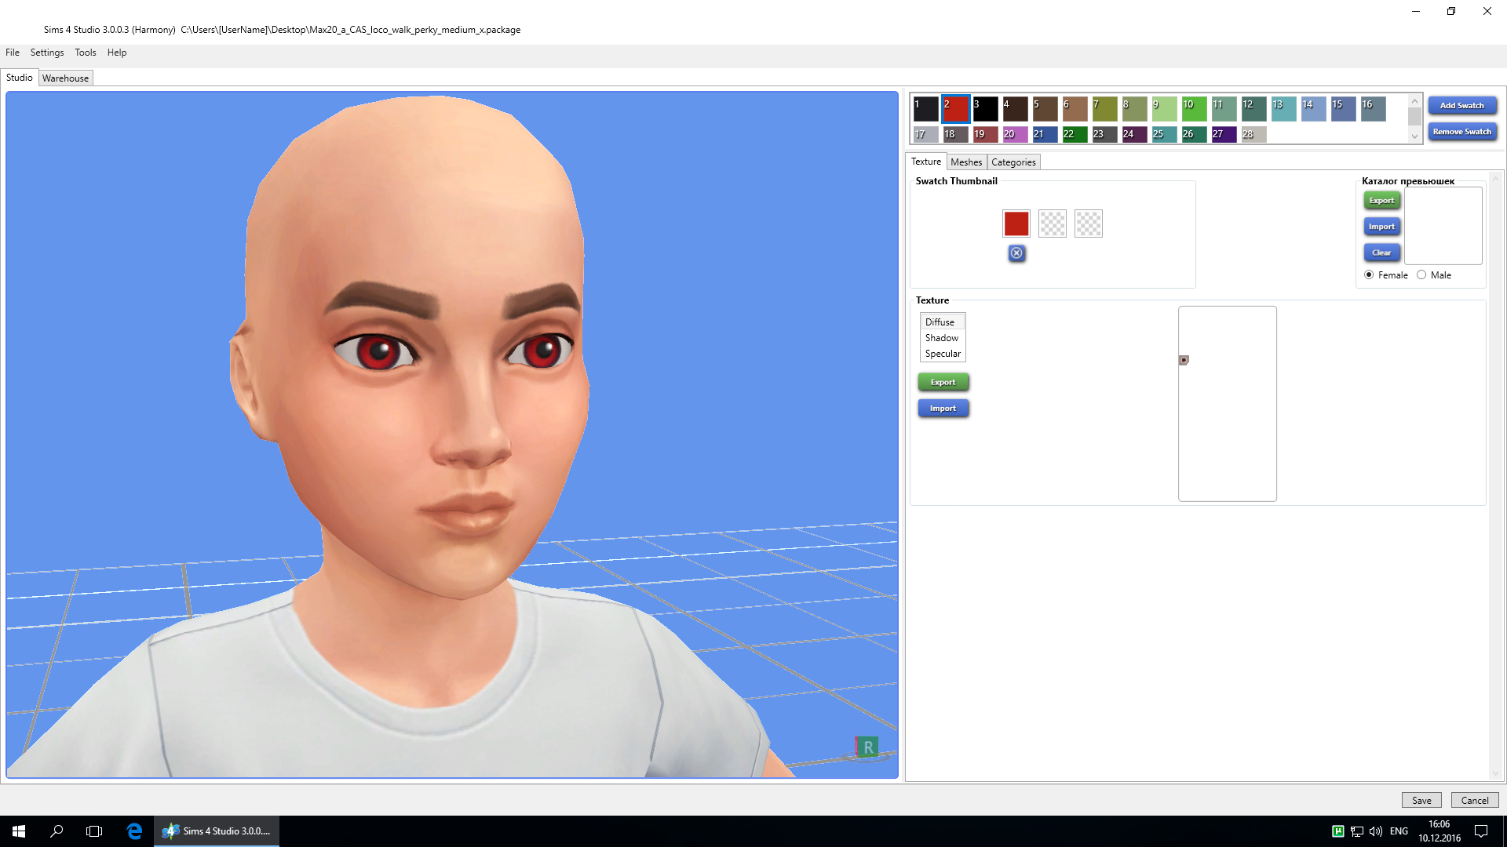Viewport: 1507px width, 847px height.
Task: Click the R reset view icon in the 3D viewport
Action: pyautogui.click(x=867, y=747)
